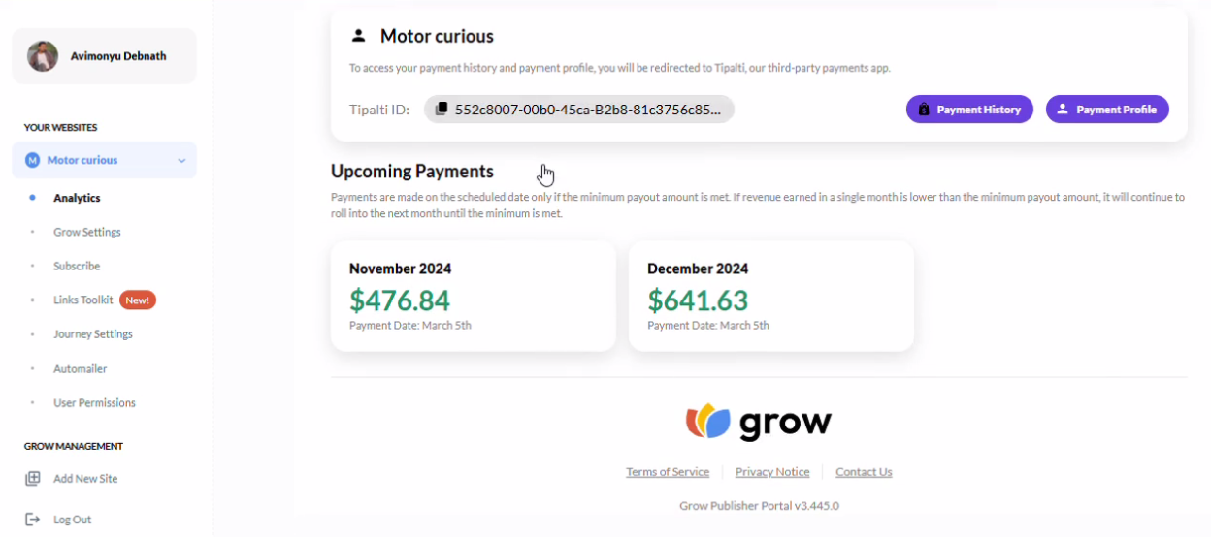Click the round M site badge
1211x537 pixels.
tap(32, 160)
